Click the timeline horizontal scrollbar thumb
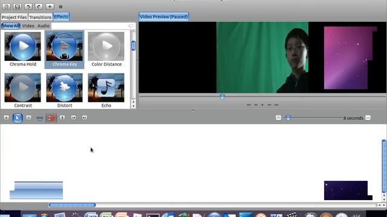 [73, 205]
